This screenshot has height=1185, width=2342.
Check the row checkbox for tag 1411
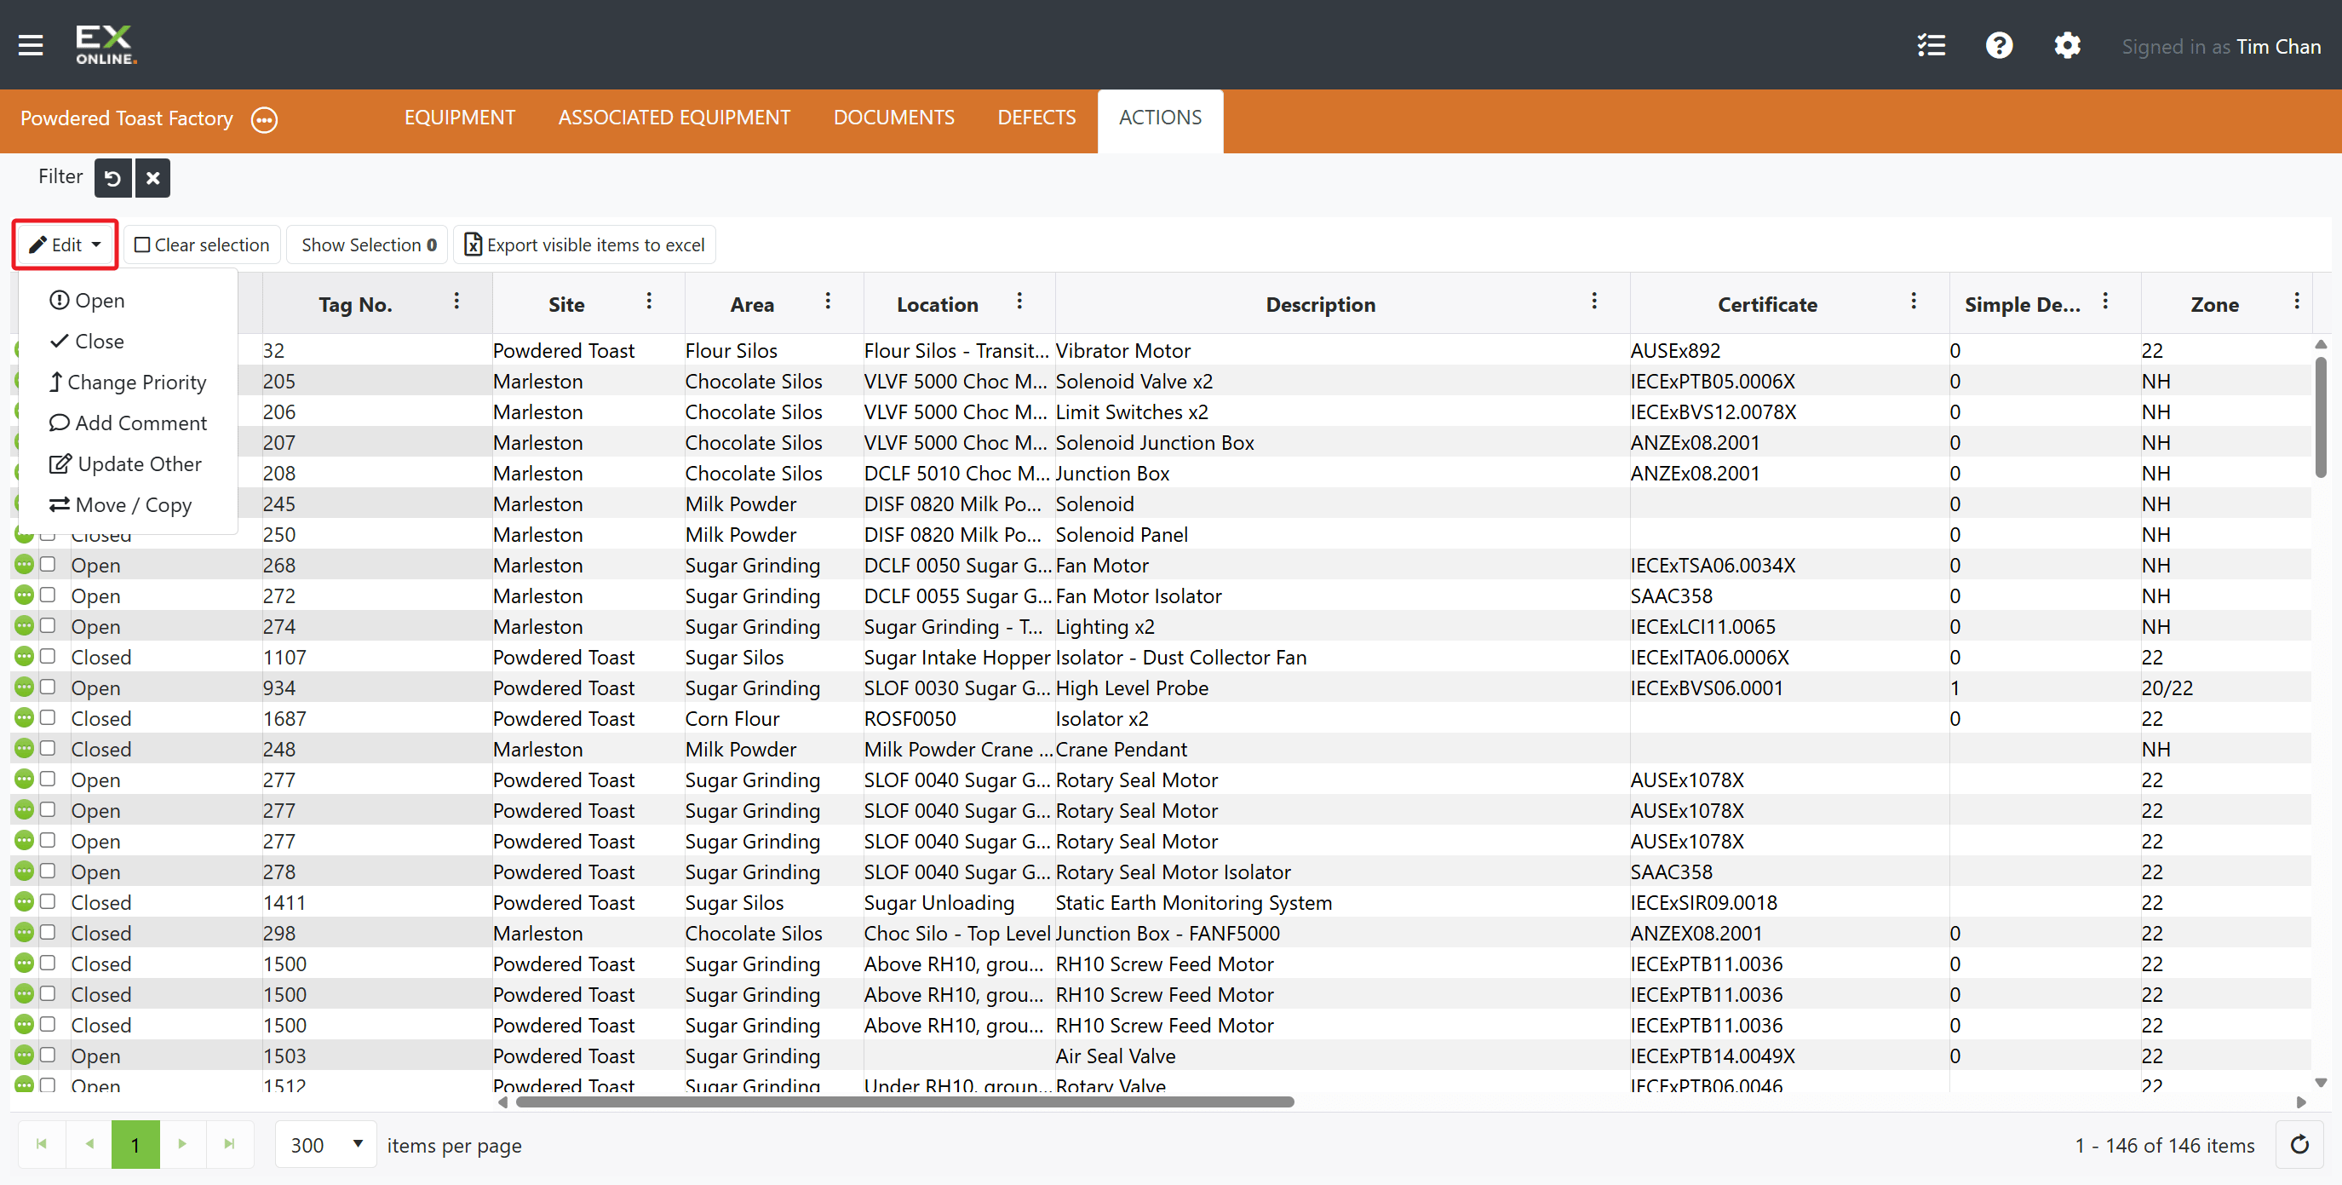pos(49,901)
